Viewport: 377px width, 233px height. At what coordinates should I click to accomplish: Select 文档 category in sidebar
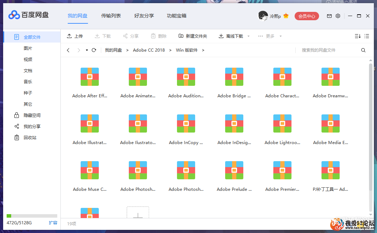tap(28, 70)
